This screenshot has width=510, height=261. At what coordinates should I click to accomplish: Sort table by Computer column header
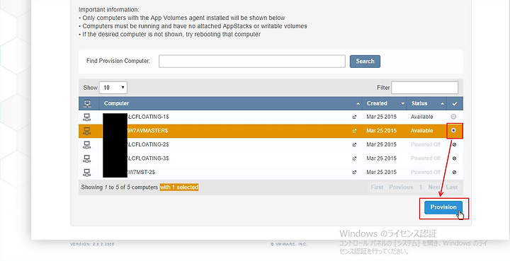(x=231, y=103)
